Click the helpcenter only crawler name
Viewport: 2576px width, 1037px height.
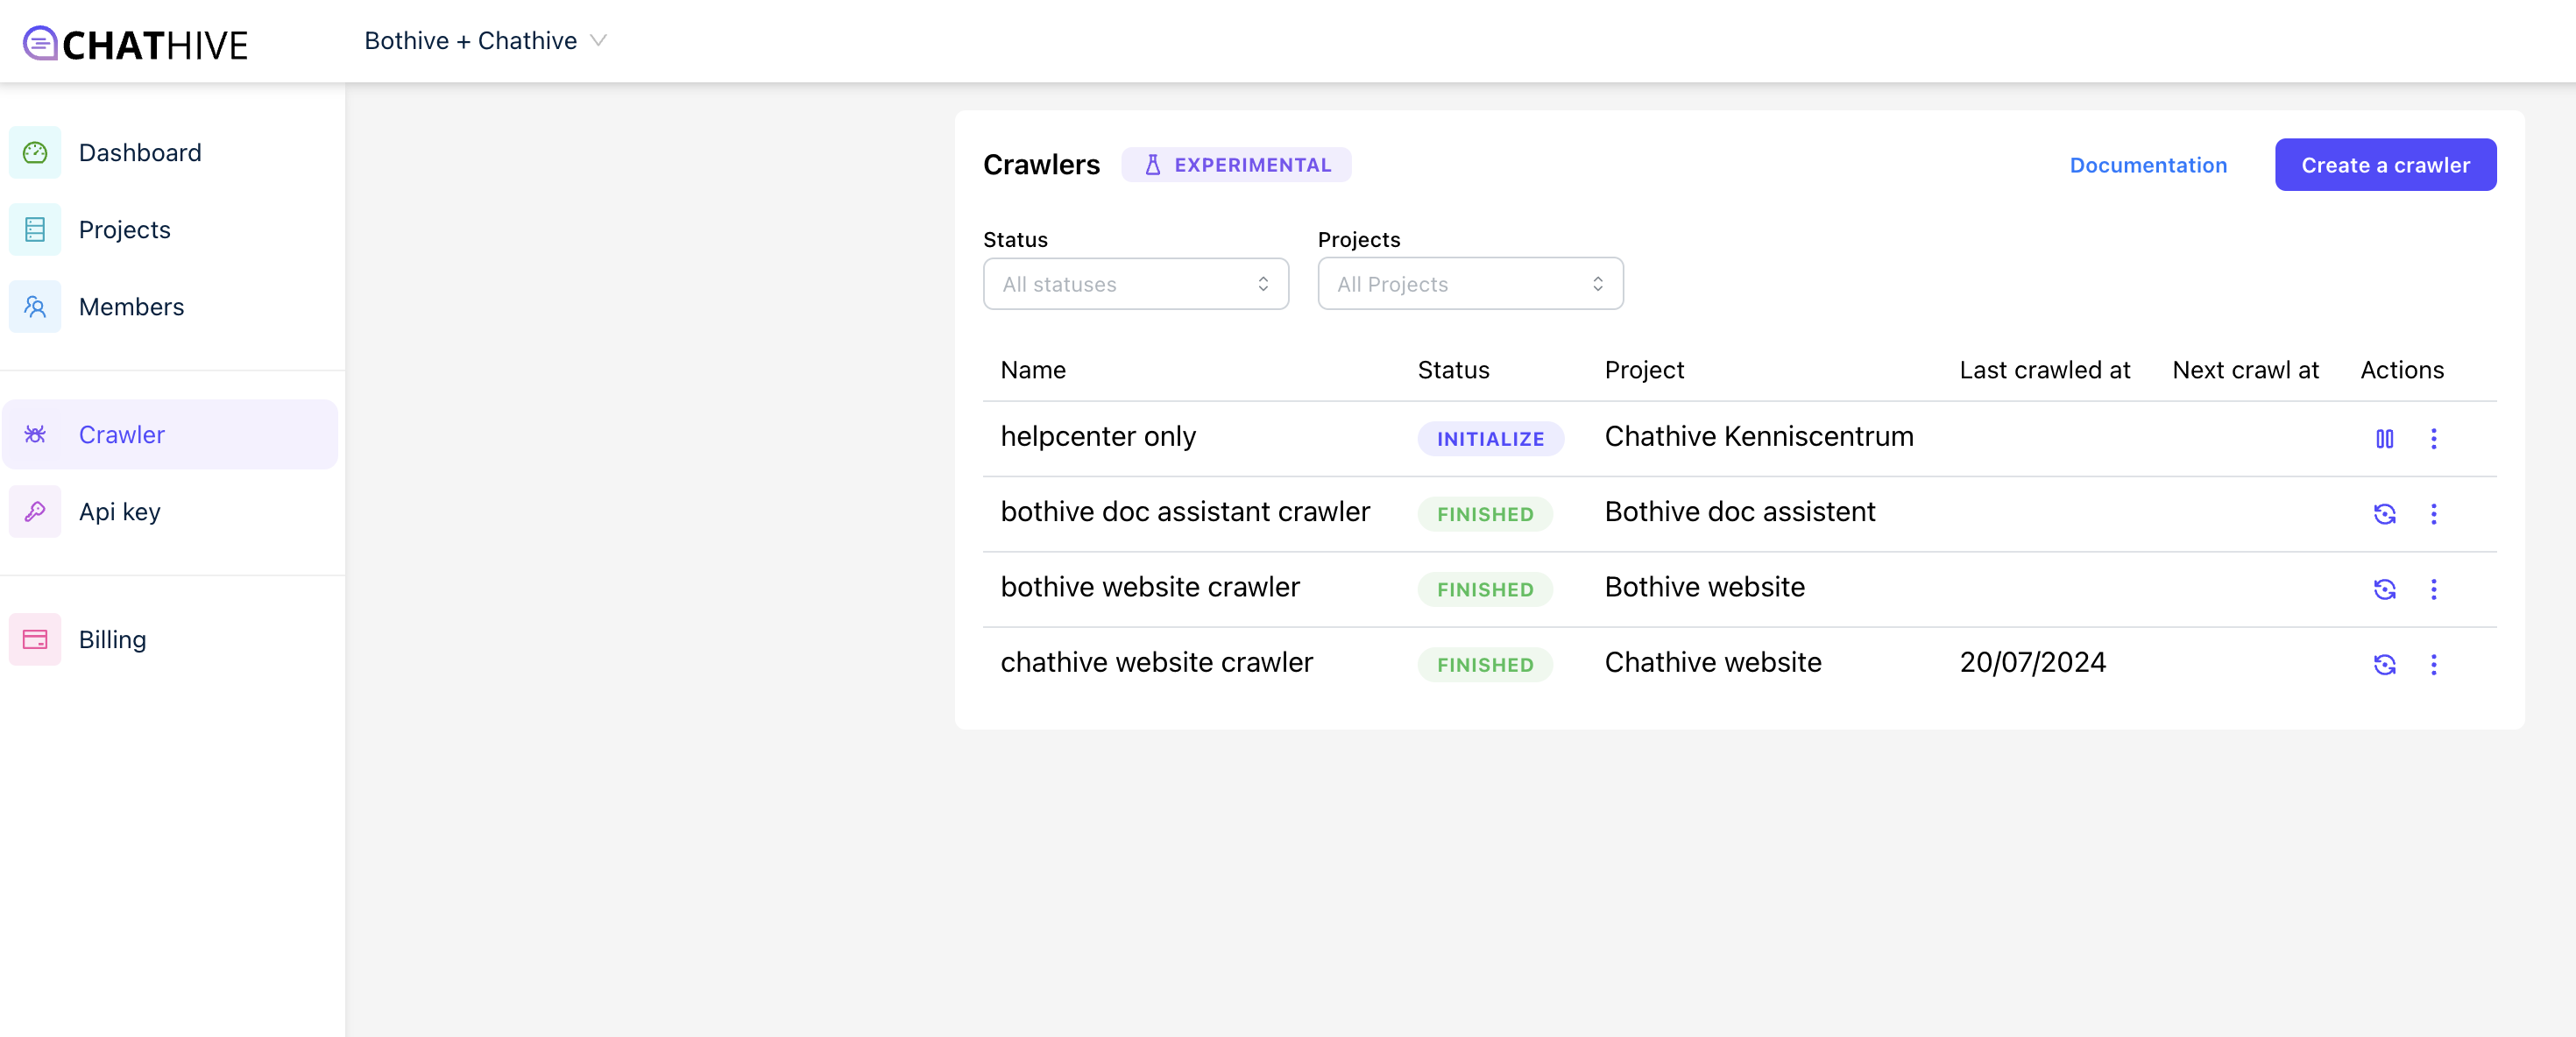[x=1098, y=436]
